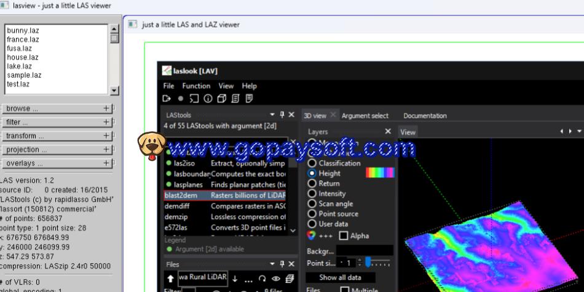Switch to the Argument select tab
The image size is (584, 292).
click(x=365, y=115)
